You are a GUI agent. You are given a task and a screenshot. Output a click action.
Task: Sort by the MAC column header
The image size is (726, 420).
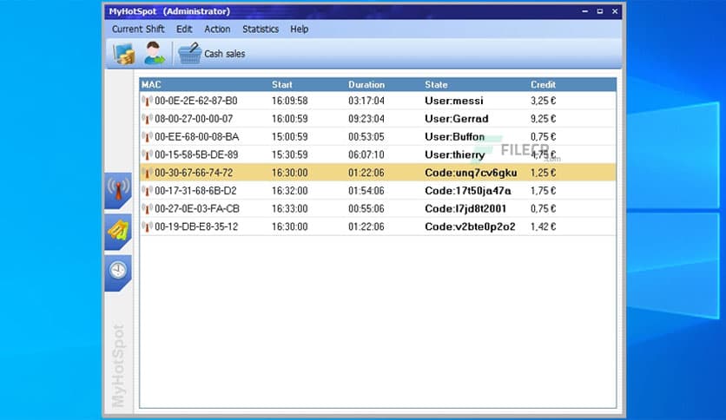[x=151, y=85]
